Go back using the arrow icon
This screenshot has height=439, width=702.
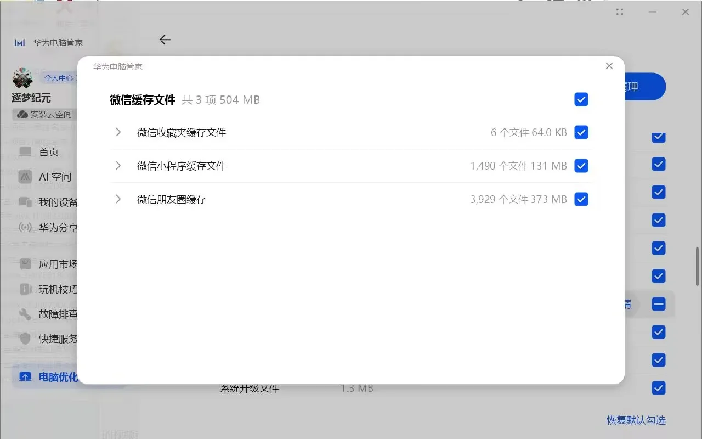point(165,40)
